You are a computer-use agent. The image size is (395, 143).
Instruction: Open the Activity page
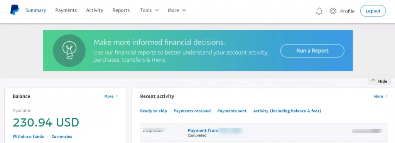coord(95,10)
